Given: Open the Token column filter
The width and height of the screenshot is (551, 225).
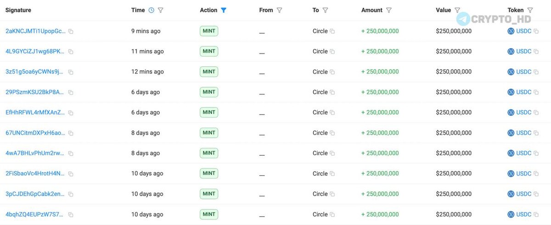Looking at the screenshot, I should [530, 10].
